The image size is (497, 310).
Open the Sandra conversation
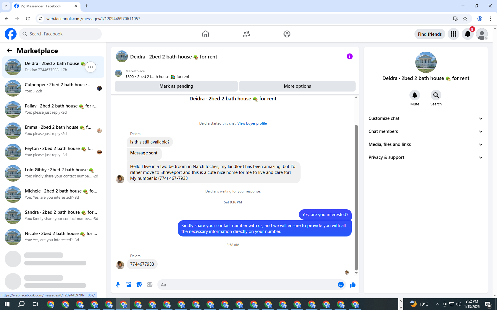(53, 216)
